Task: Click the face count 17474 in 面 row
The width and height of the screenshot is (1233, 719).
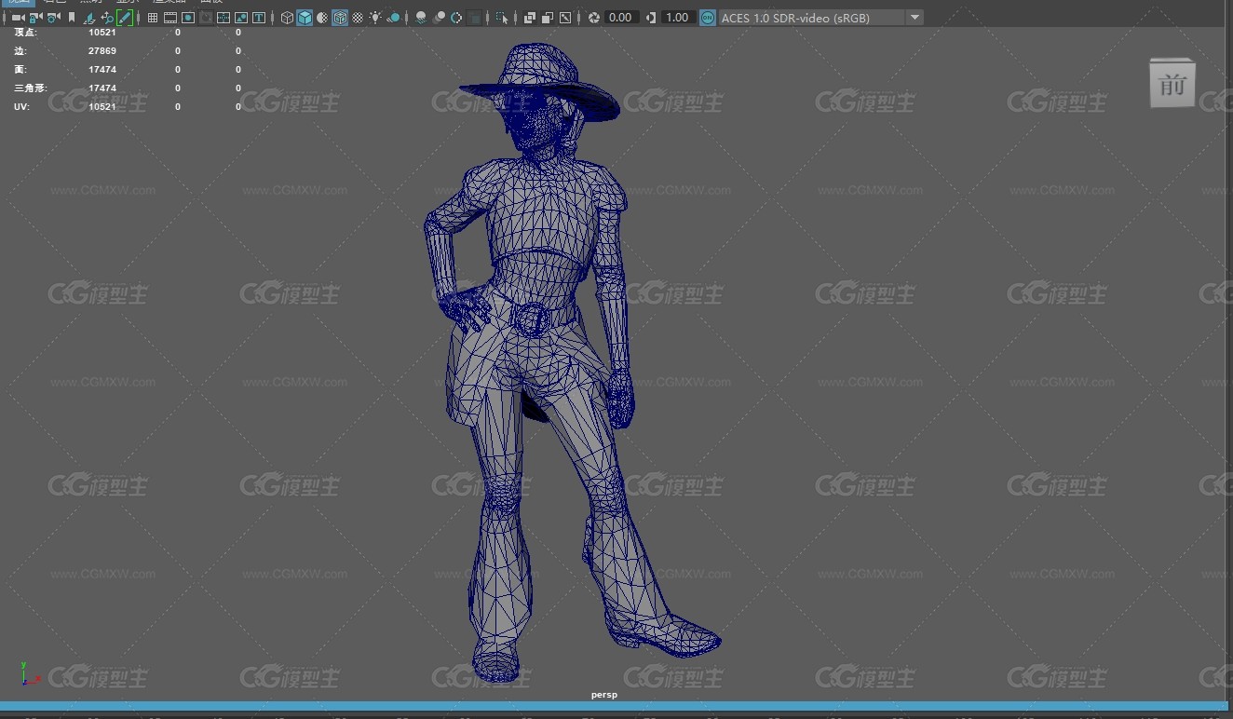Action: (102, 70)
